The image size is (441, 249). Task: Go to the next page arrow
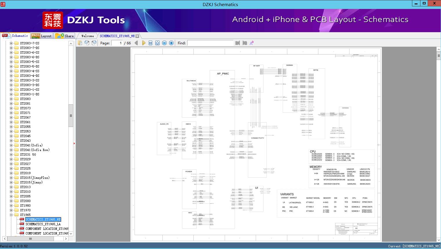pos(144,43)
